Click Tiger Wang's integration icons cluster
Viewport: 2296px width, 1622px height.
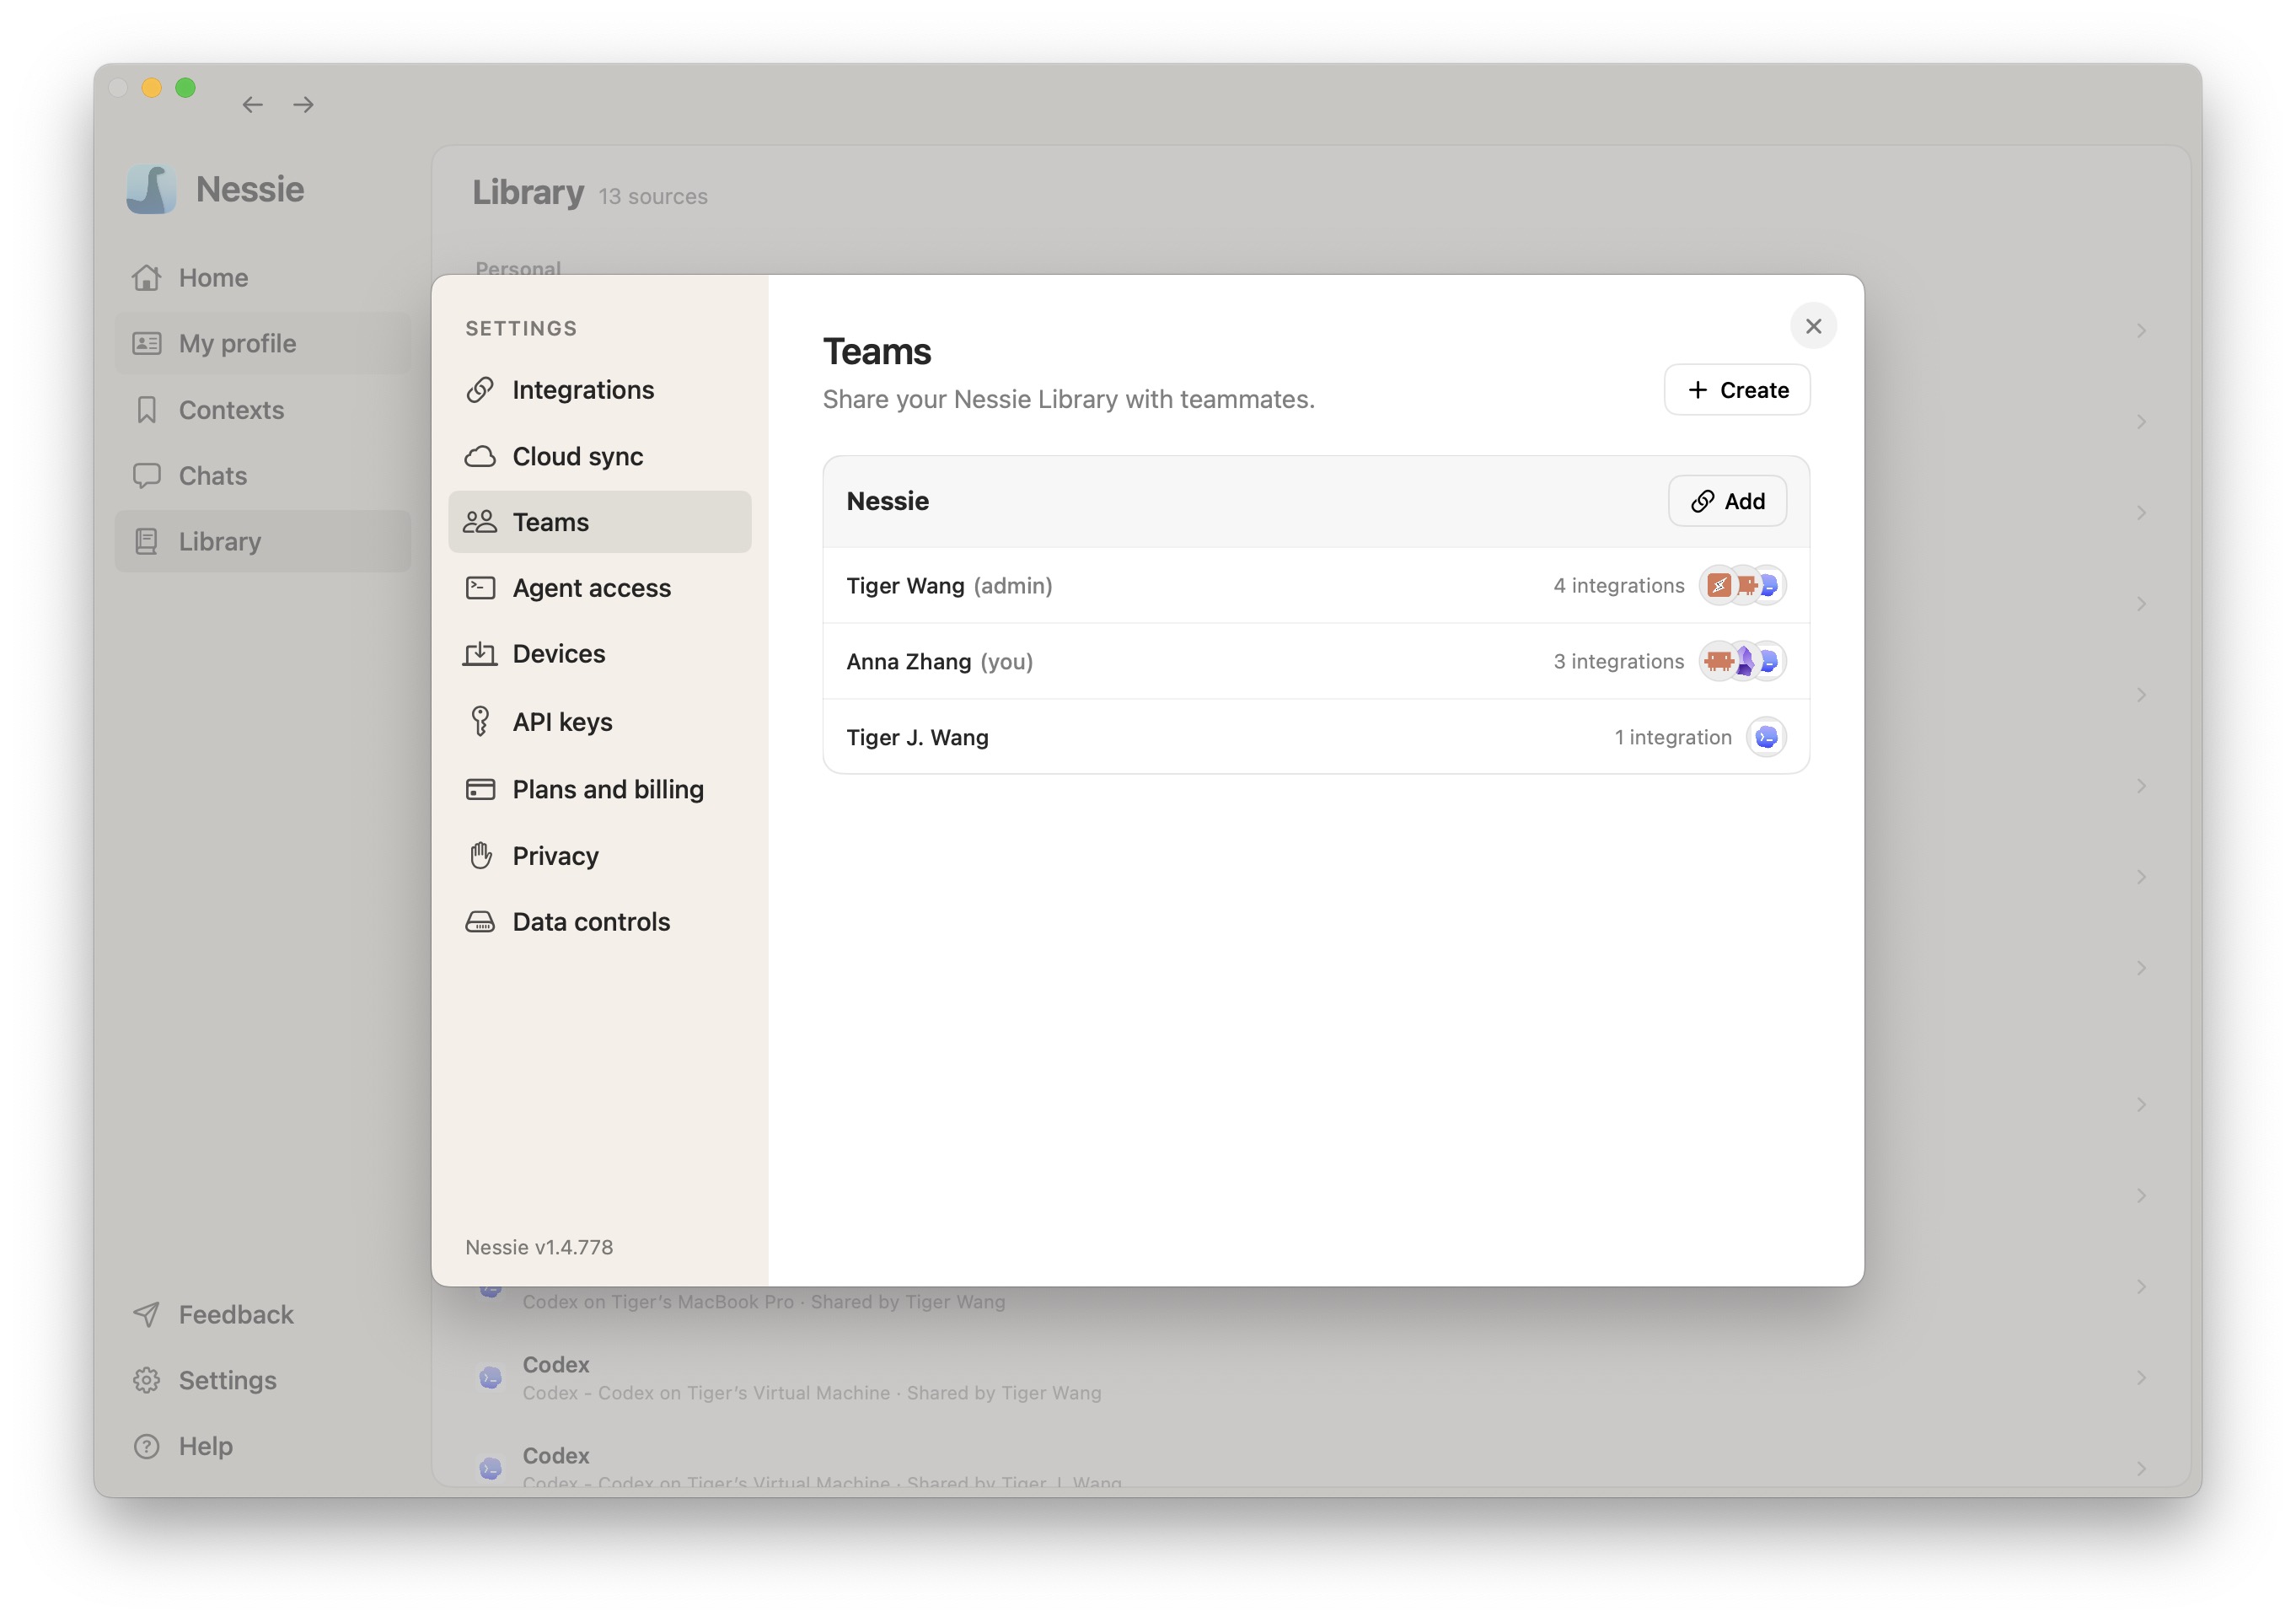point(1742,586)
